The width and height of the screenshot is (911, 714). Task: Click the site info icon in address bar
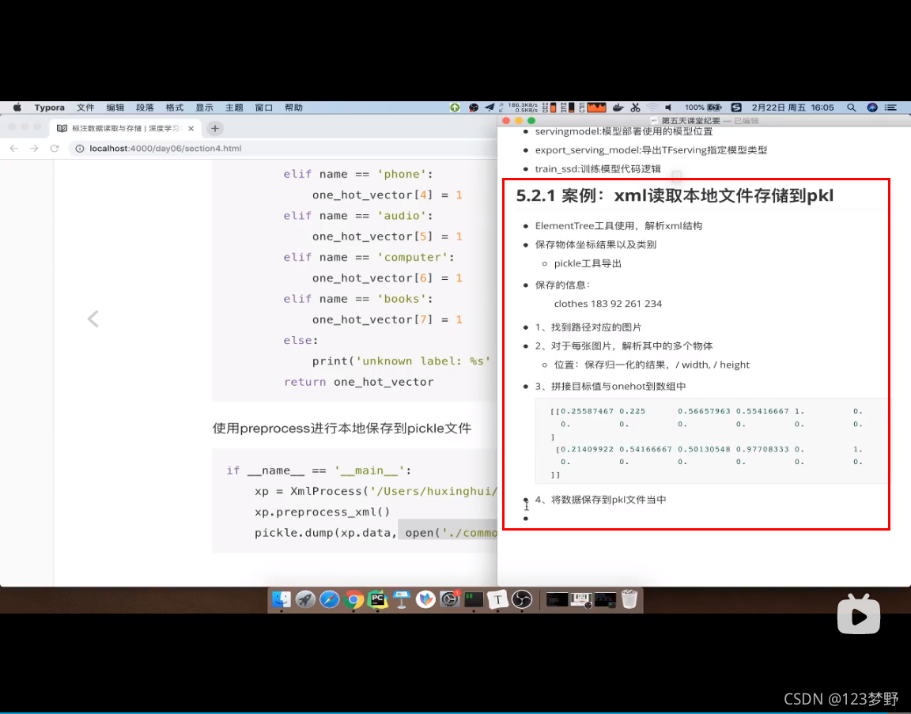80,148
